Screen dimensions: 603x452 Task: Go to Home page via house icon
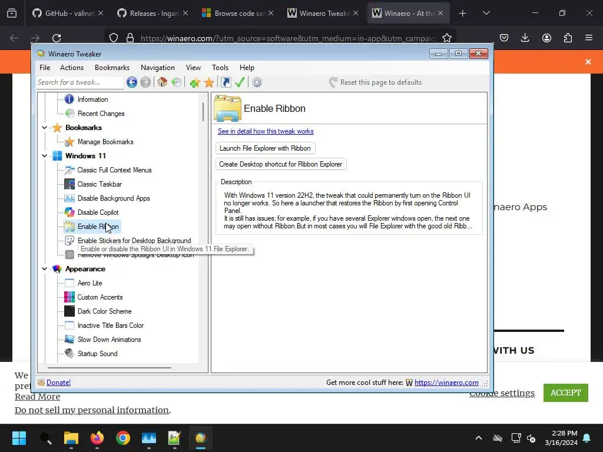[x=162, y=82]
